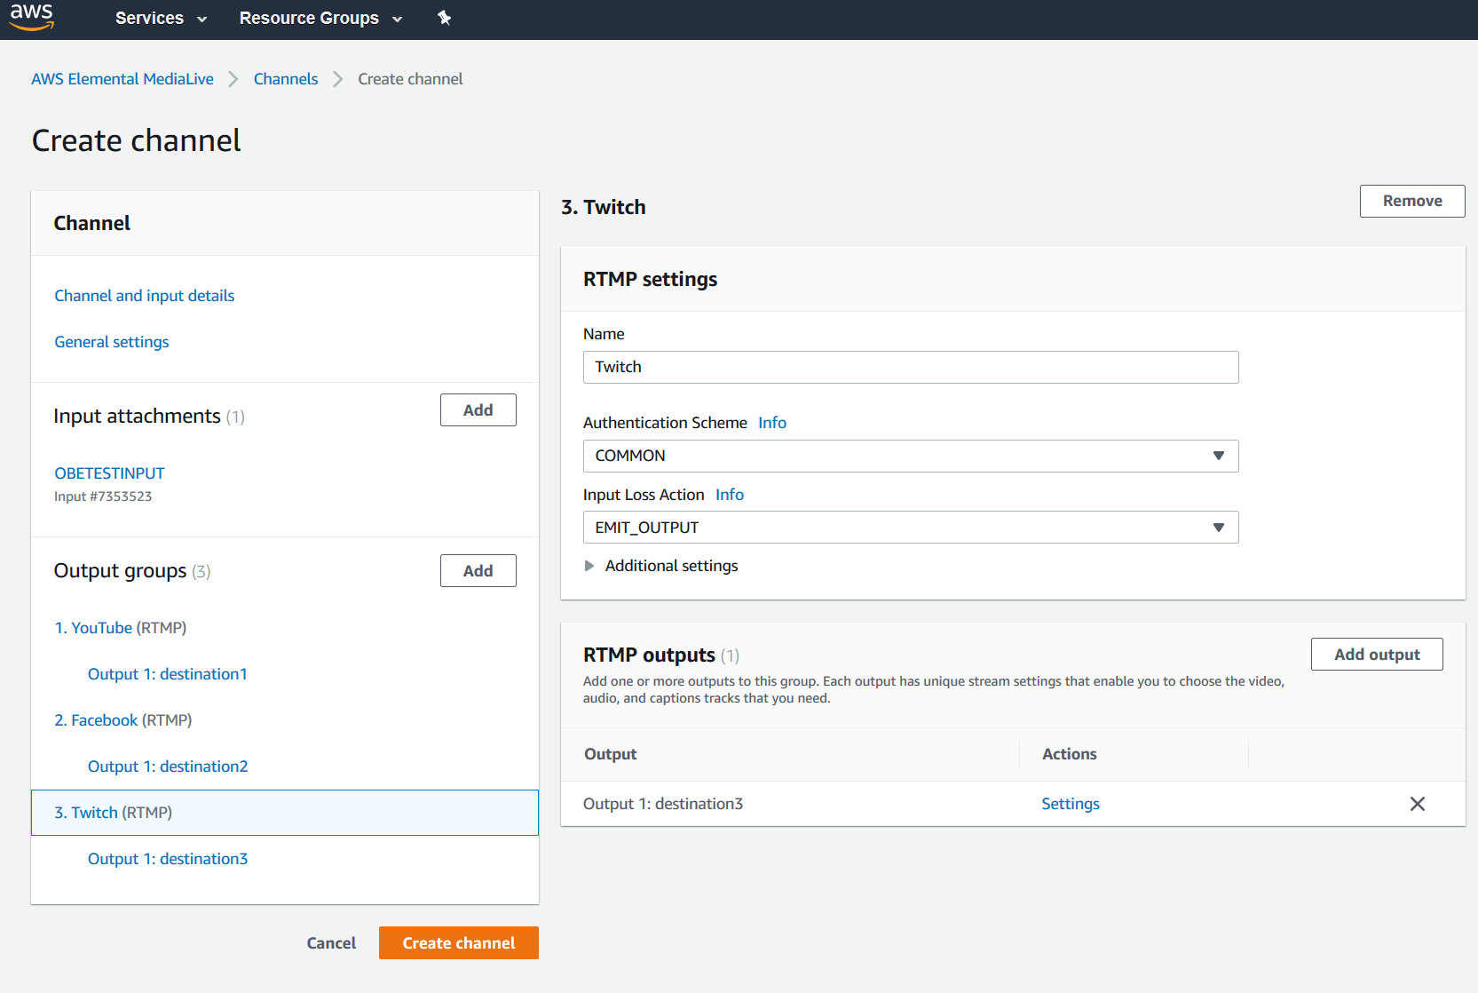Open Output 1: destination1
This screenshot has height=993, width=1478.
point(168,674)
